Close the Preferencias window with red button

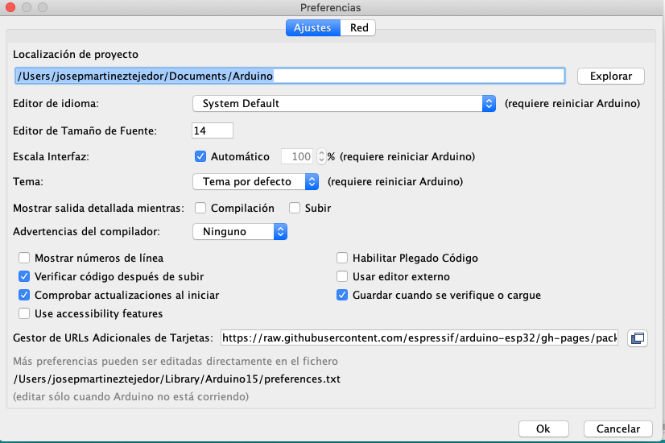(x=11, y=7)
